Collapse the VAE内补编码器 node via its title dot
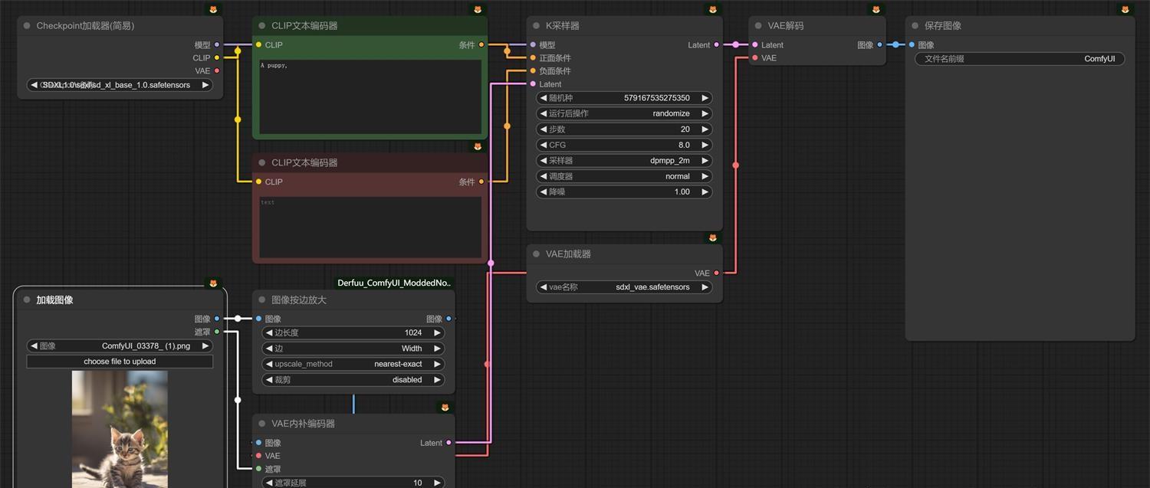1150x488 pixels. click(x=262, y=423)
